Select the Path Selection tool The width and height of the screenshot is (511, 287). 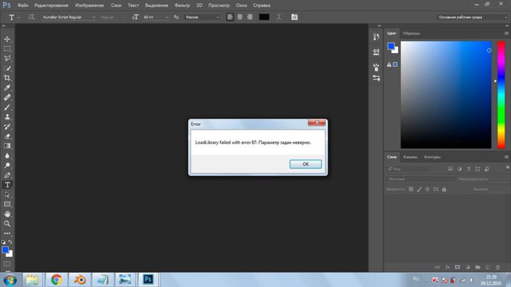(7, 195)
